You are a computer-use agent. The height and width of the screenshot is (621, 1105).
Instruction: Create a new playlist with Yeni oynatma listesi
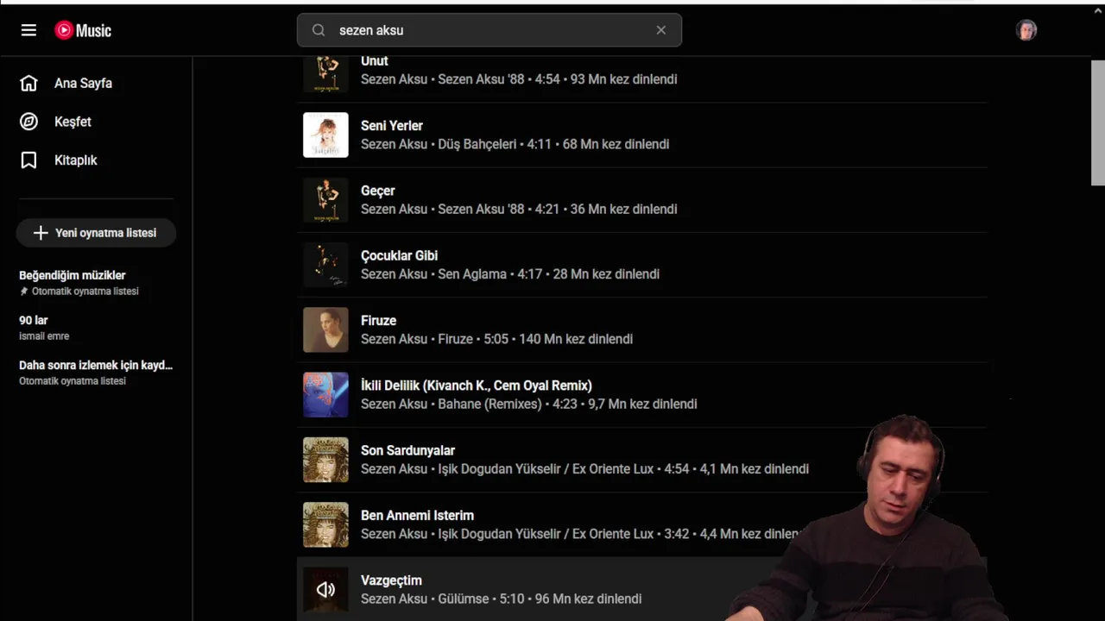pyautogui.click(x=96, y=233)
